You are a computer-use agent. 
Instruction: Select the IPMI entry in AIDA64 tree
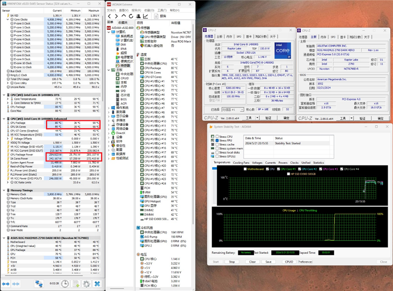tap(121, 49)
